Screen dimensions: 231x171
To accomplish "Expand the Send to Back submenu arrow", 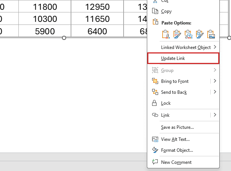I will click(x=215, y=92).
